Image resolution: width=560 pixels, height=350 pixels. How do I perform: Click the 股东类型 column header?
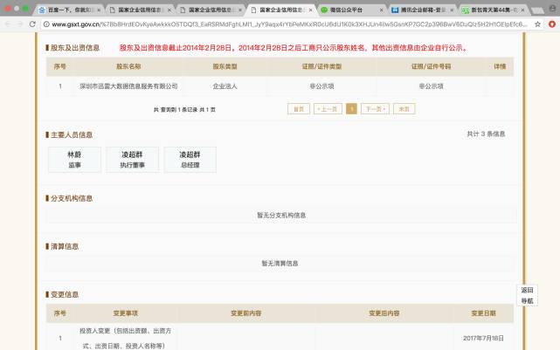(225, 66)
